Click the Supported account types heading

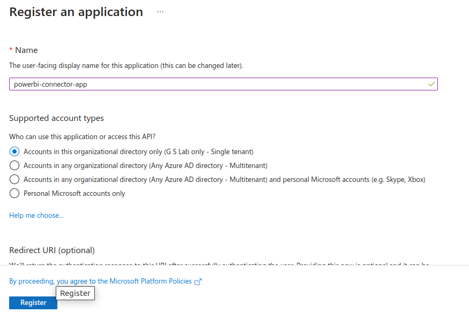pos(56,118)
